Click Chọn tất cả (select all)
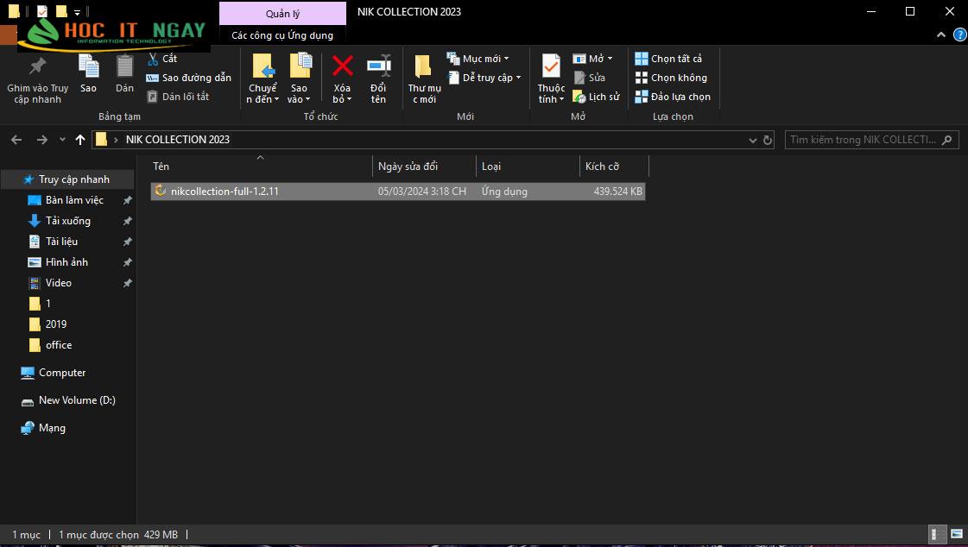The image size is (968, 547). click(668, 59)
